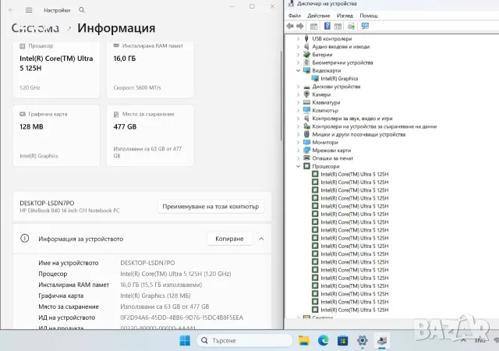Screen dimensions: 499x351
Task: Select the Мрежови карти tree item
Action: click(331, 151)
